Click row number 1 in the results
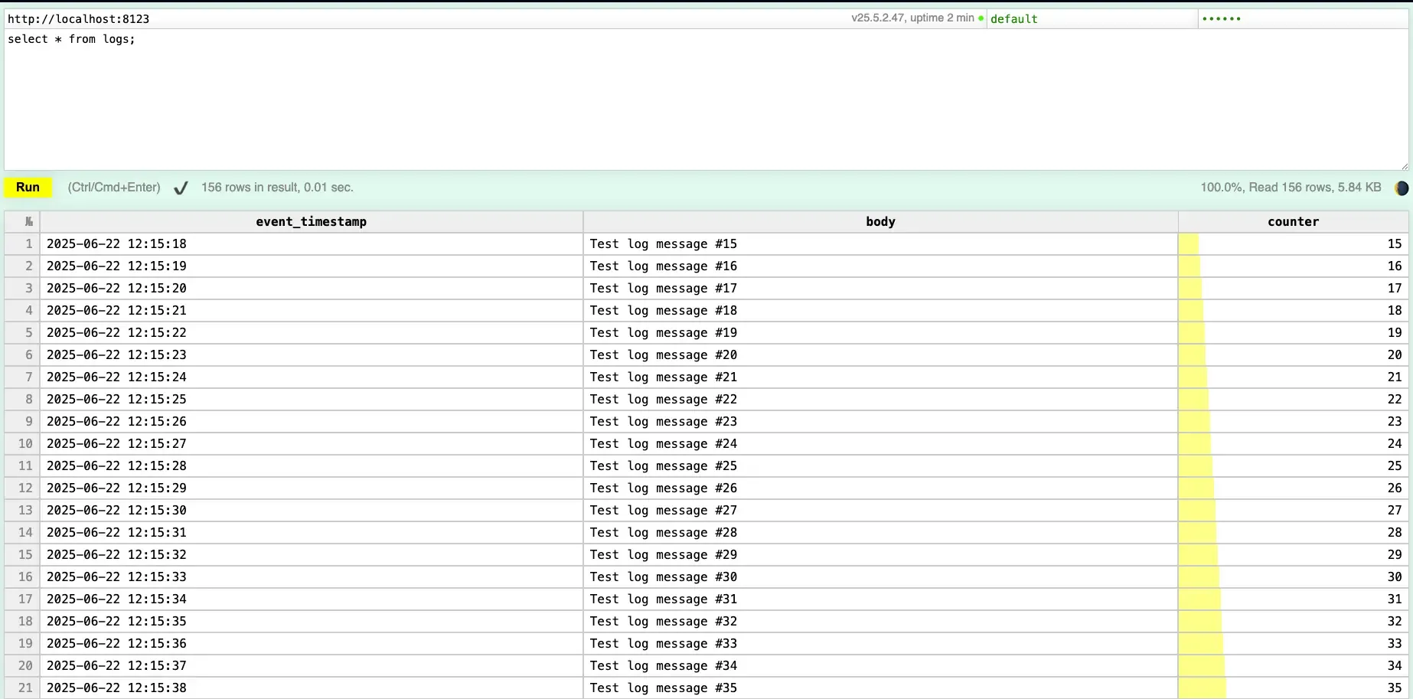 (x=22, y=243)
